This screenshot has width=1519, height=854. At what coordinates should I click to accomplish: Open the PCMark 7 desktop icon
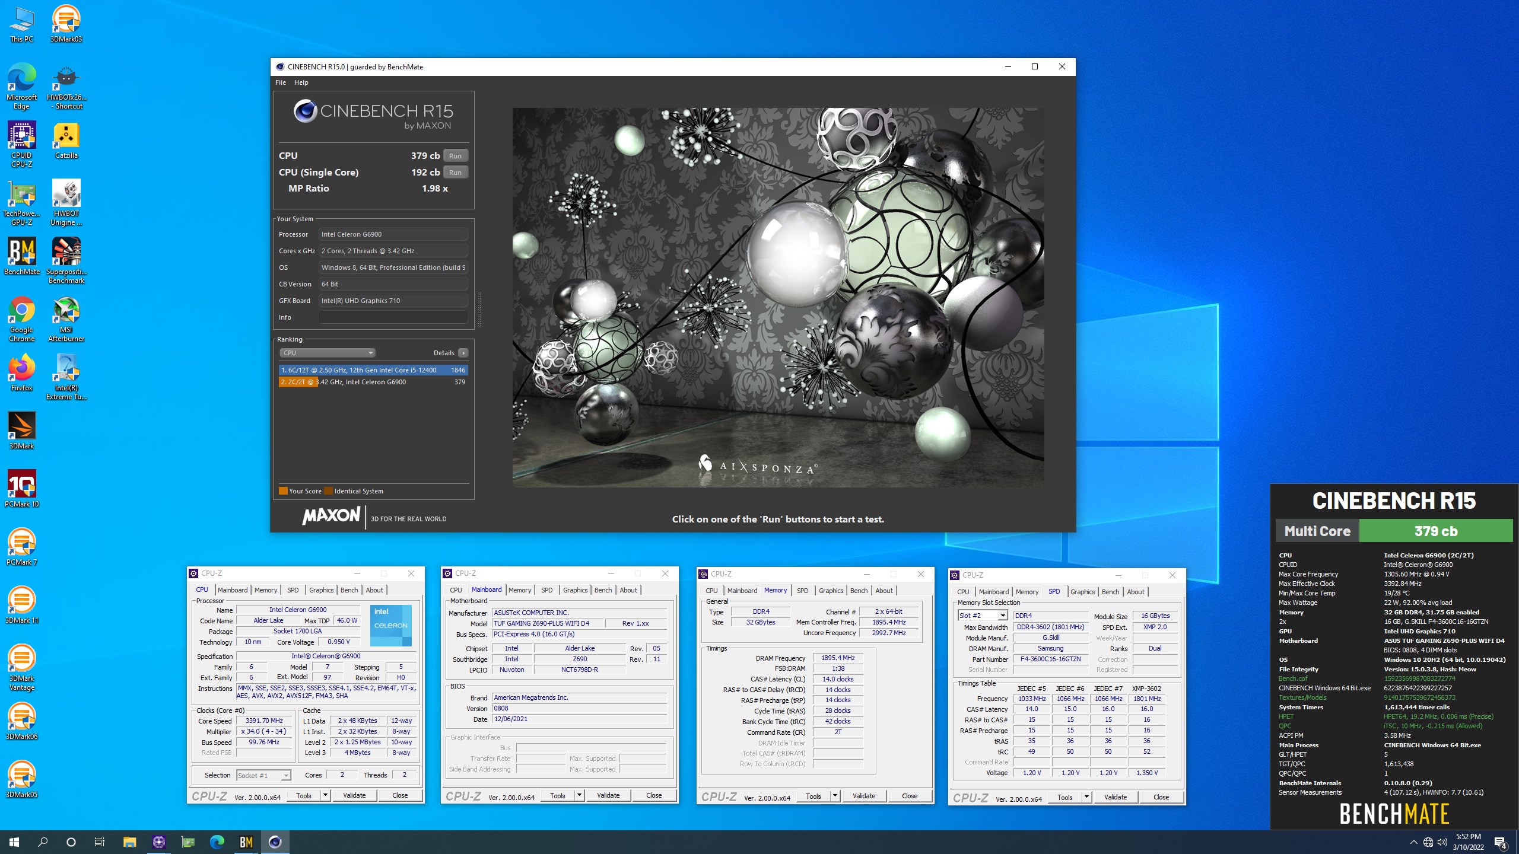coord(21,547)
